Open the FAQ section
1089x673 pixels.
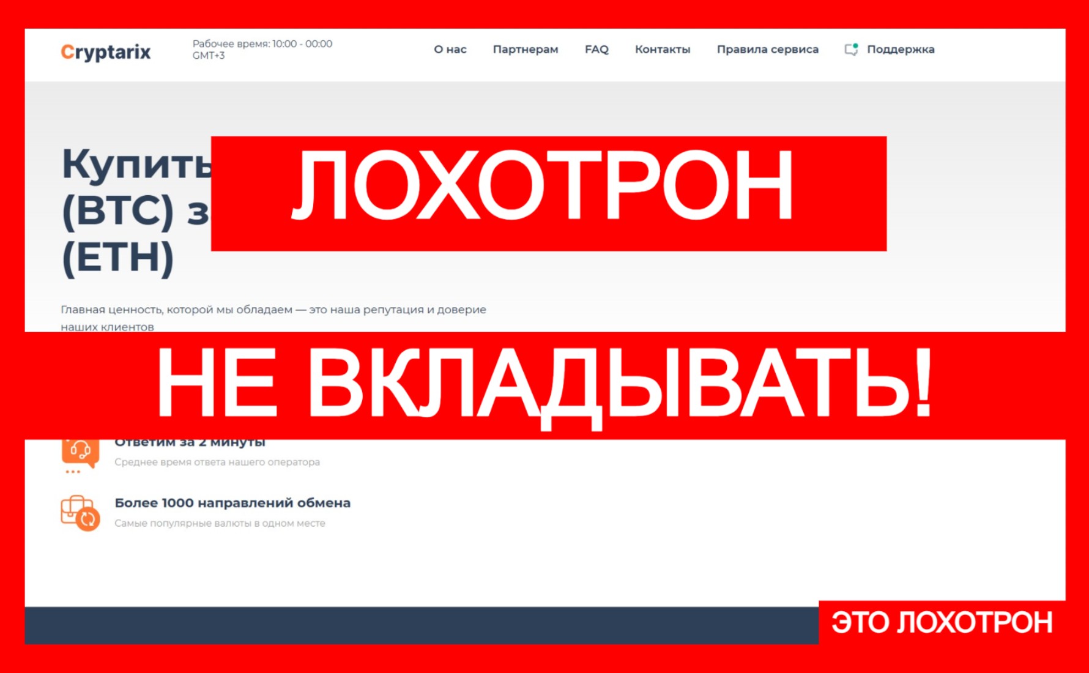pos(596,50)
